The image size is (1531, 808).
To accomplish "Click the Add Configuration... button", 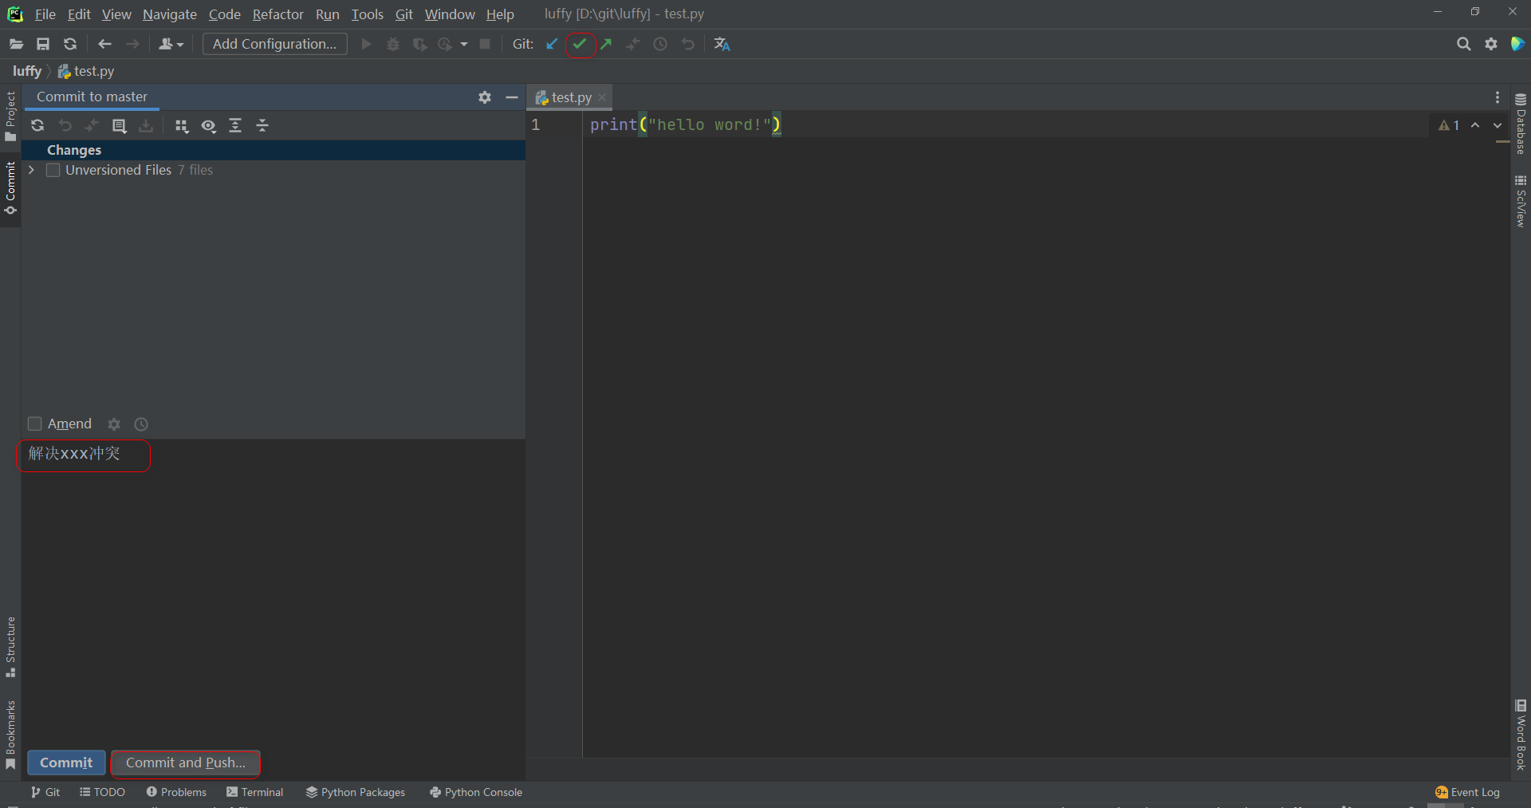I will (x=275, y=44).
